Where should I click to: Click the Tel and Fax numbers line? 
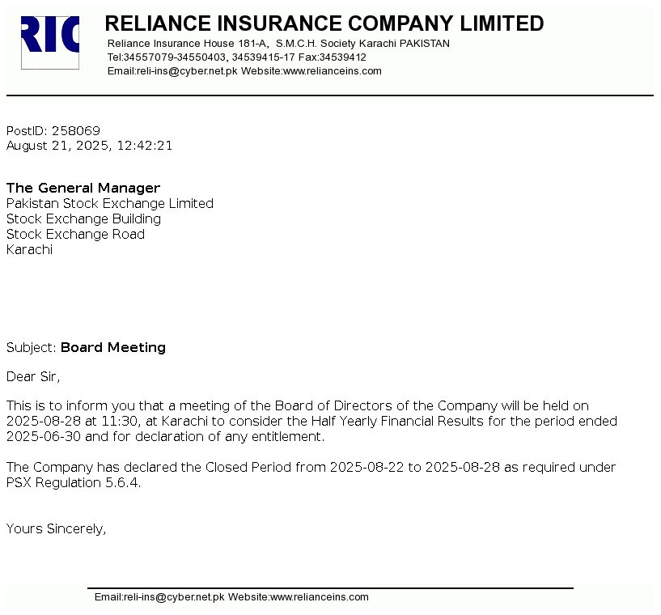pos(236,57)
